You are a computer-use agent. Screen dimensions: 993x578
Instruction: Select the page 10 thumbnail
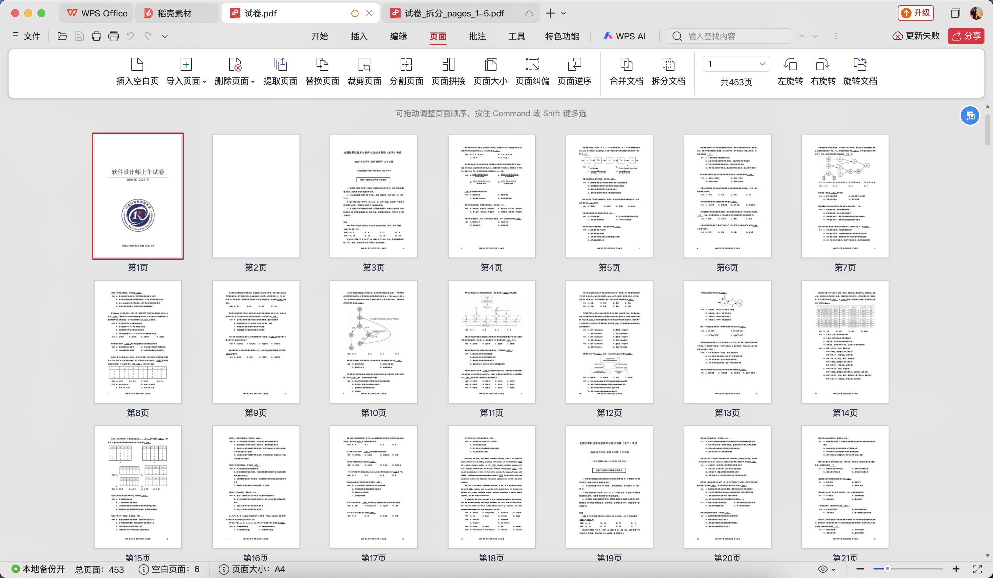pyautogui.click(x=373, y=341)
